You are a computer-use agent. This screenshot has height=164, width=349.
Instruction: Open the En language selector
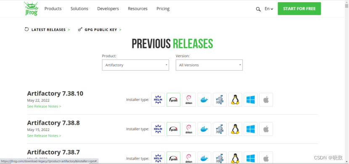[x=269, y=9]
